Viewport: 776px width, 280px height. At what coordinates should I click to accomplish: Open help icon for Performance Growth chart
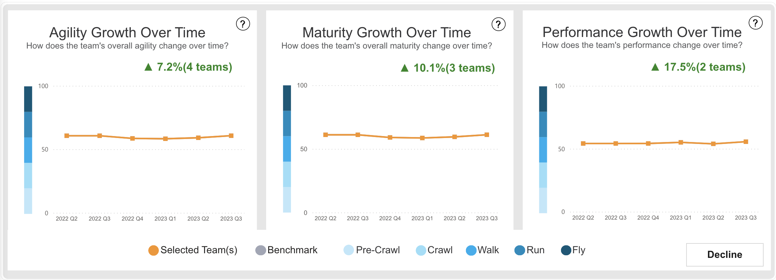[756, 23]
